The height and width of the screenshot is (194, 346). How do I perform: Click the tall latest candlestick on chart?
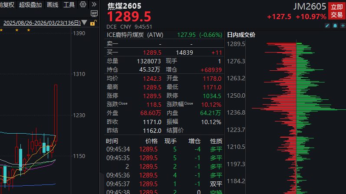(x=56, y=113)
